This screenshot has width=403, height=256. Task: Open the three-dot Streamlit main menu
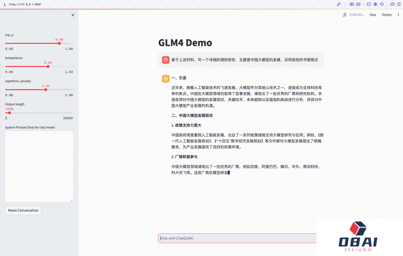(398, 15)
